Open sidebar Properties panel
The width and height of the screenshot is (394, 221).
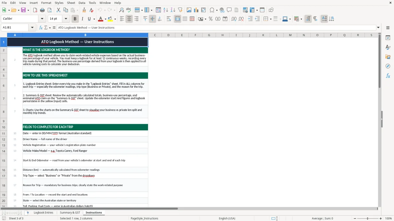tap(388, 38)
